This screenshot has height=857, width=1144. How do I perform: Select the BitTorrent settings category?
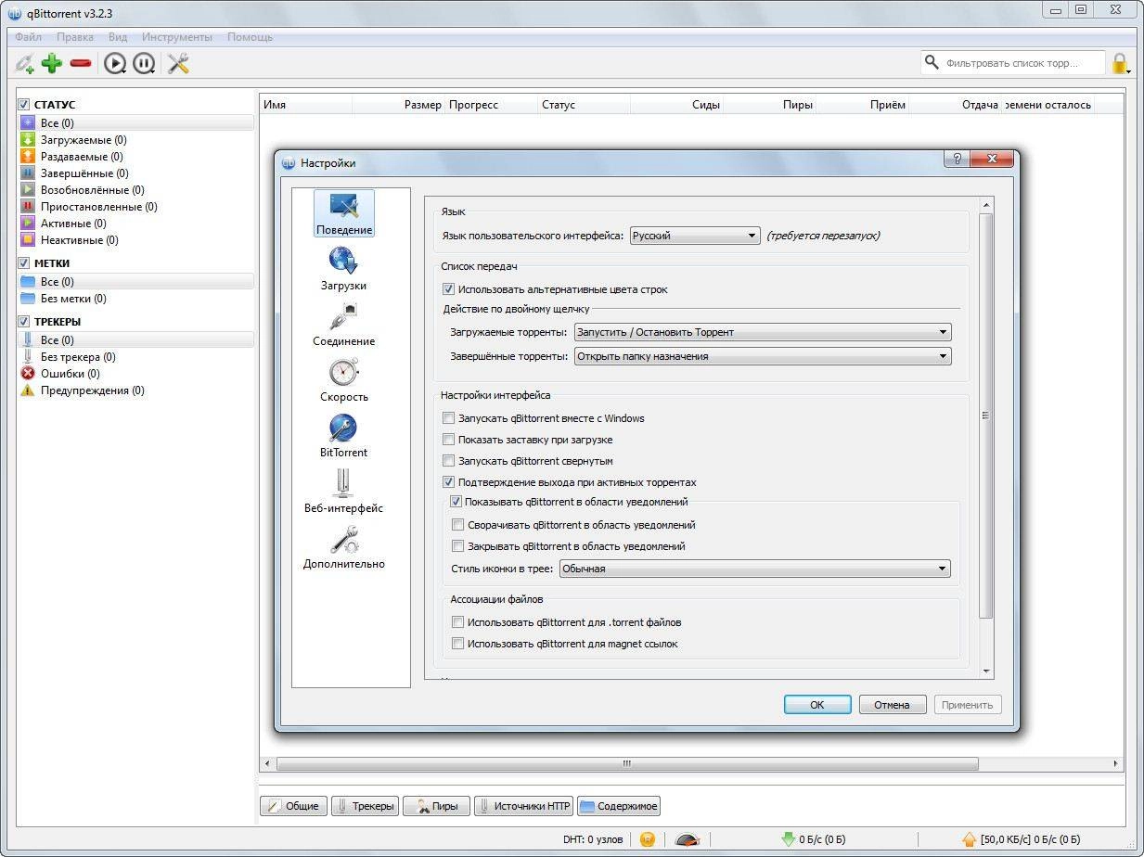point(343,437)
